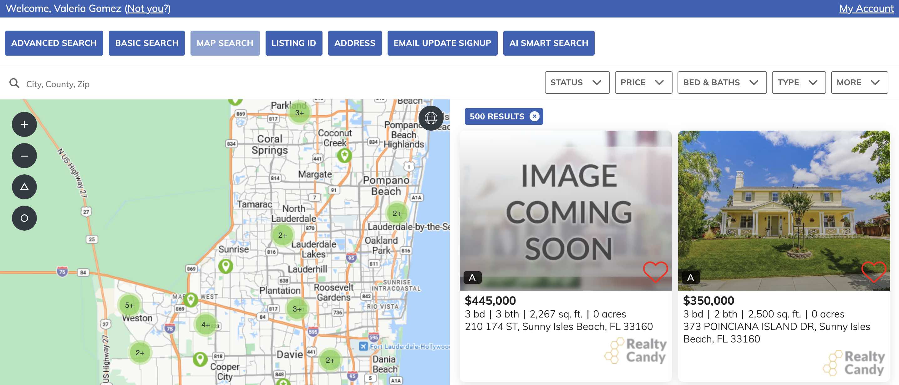
Task: Open the My Account link
Action: (866, 8)
